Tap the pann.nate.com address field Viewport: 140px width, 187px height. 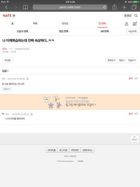(70, 7)
